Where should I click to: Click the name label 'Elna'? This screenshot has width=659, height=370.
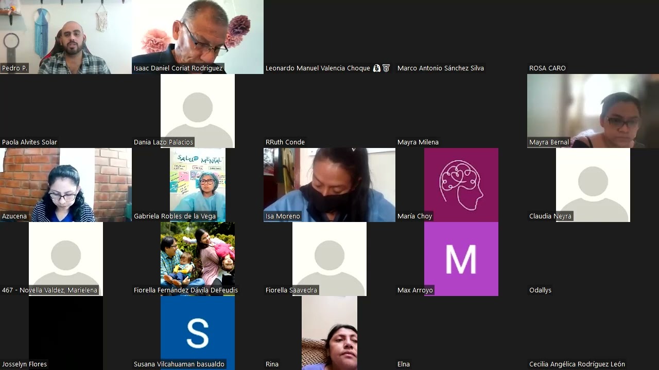pos(404,364)
